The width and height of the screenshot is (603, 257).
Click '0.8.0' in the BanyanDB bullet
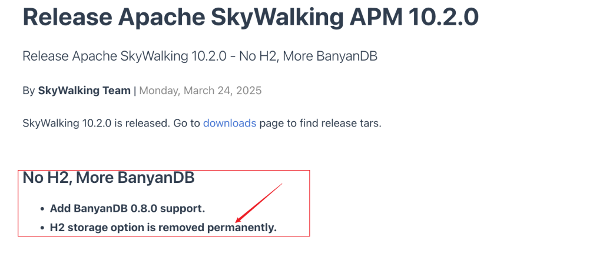[144, 209]
